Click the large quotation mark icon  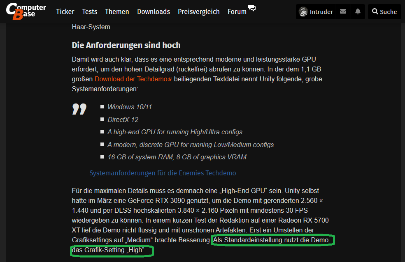79,109
